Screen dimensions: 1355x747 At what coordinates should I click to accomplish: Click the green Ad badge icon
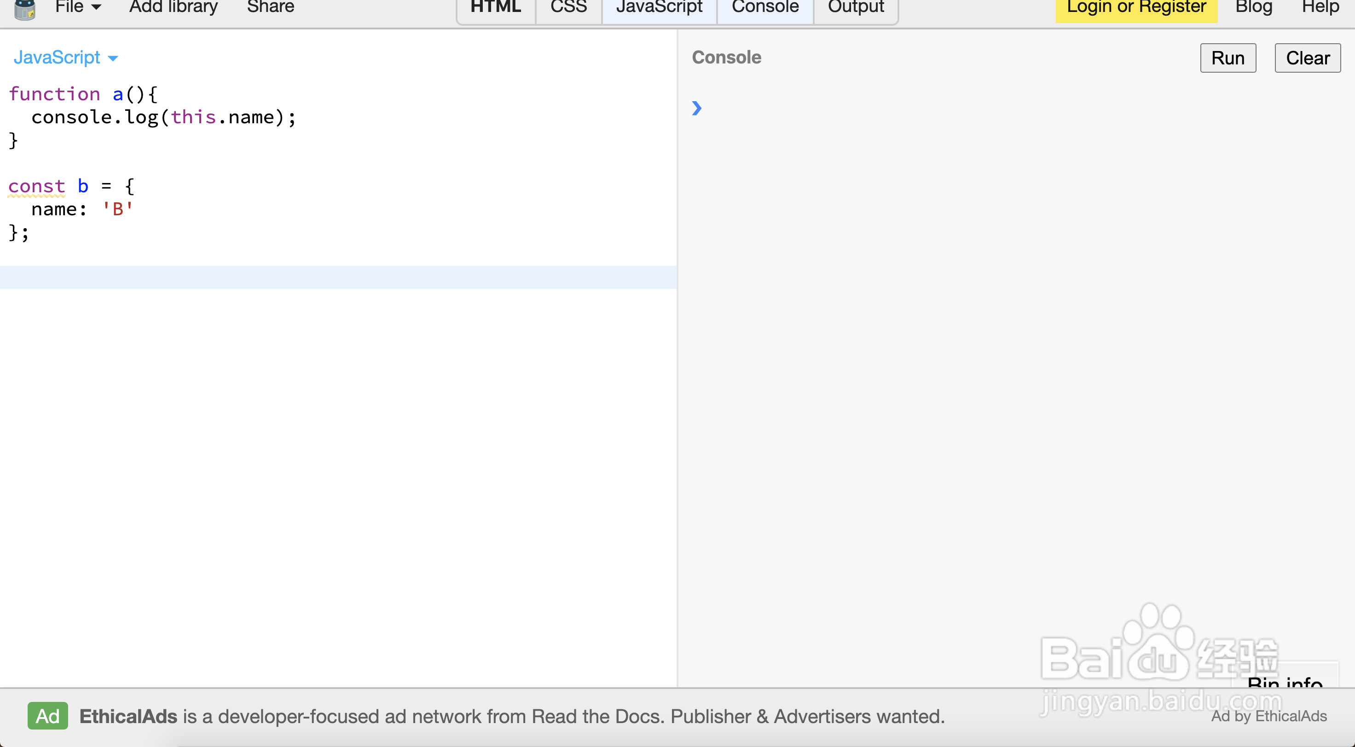(47, 715)
